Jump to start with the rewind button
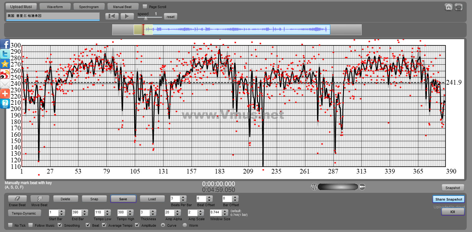Image resolution: width=472 pixels, height=232 pixels. 112,16
